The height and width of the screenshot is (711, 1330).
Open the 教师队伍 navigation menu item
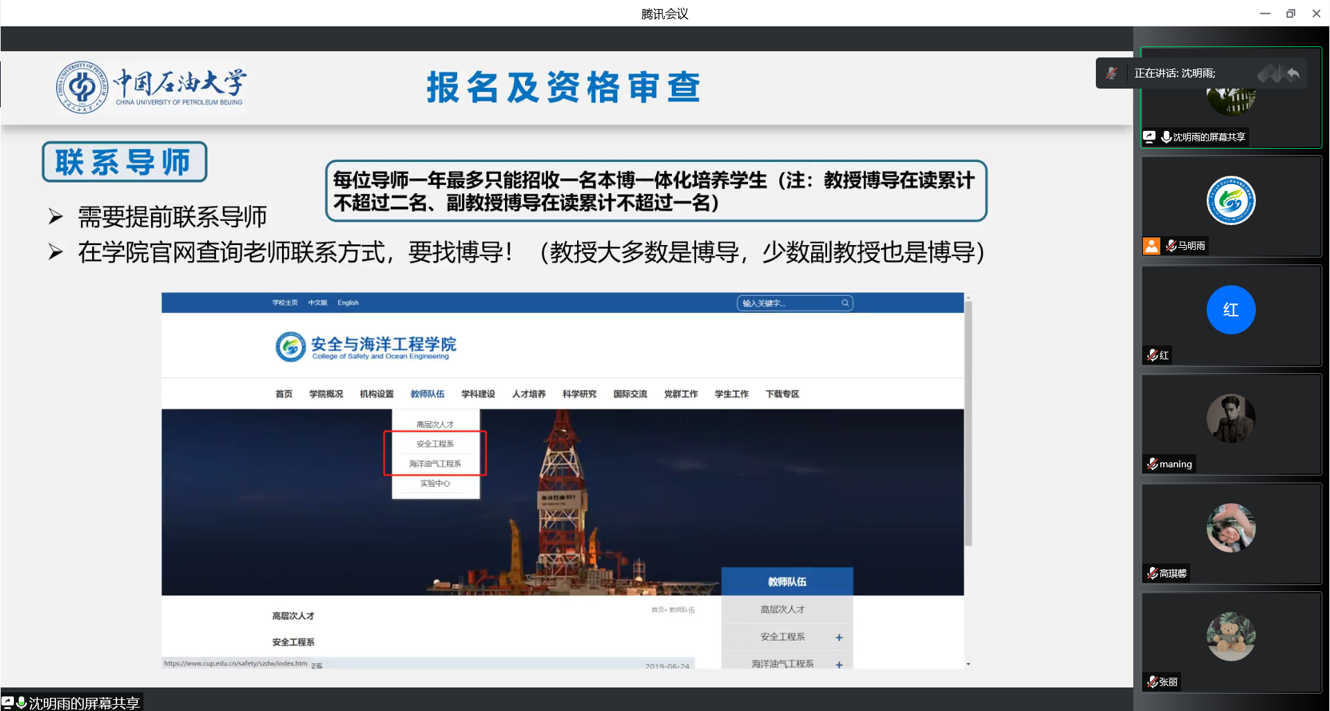[x=427, y=394]
